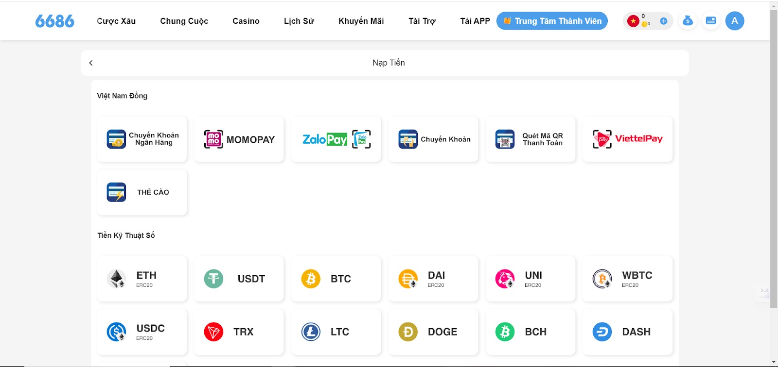The height and width of the screenshot is (367, 778).
Task: Open the Lịch Sử menu
Action: click(x=299, y=21)
